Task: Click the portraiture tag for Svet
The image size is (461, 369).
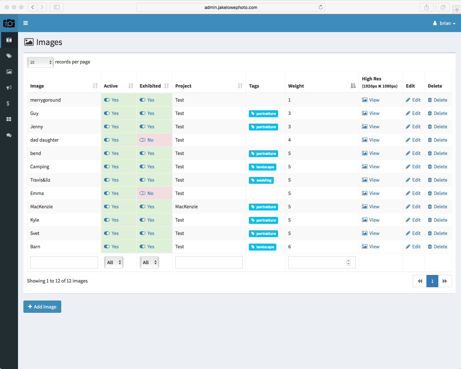Action: 263,234
